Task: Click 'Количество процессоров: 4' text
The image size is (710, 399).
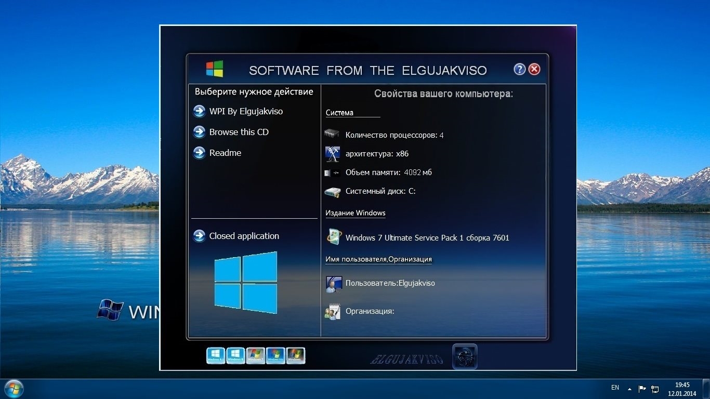Action: (395, 135)
